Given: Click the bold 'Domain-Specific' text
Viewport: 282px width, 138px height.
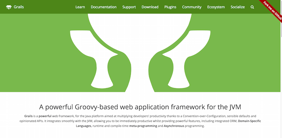Looking at the screenshot, I should [x=250, y=121].
